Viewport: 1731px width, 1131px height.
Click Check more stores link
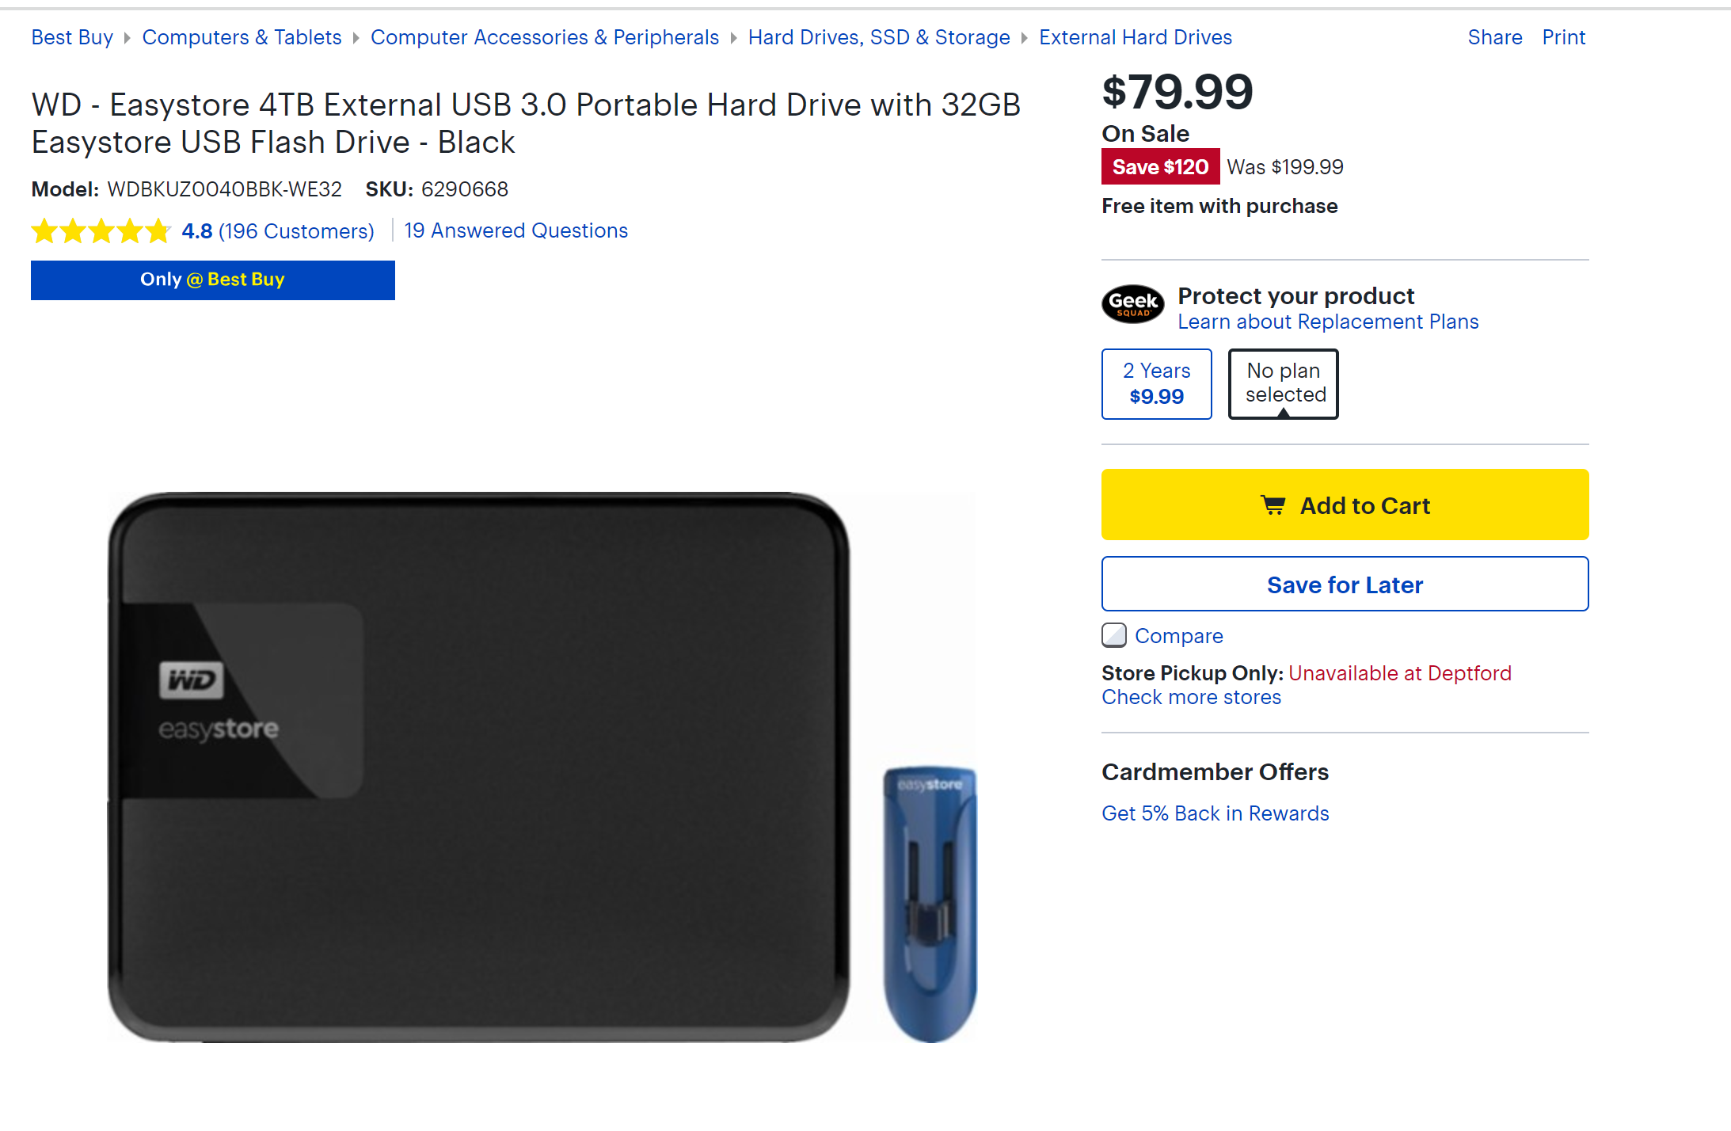point(1191,697)
